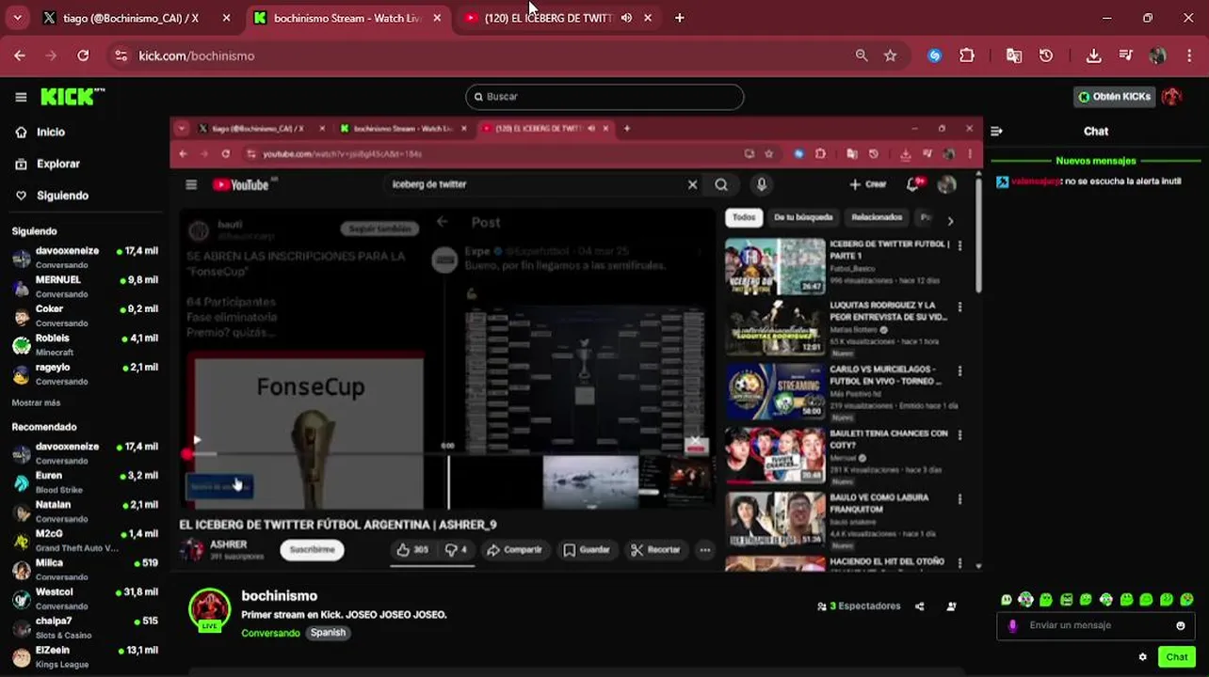Expand Mostrar más in the Siguiendo list
Viewport: 1209px width, 677px height.
(36, 402)
